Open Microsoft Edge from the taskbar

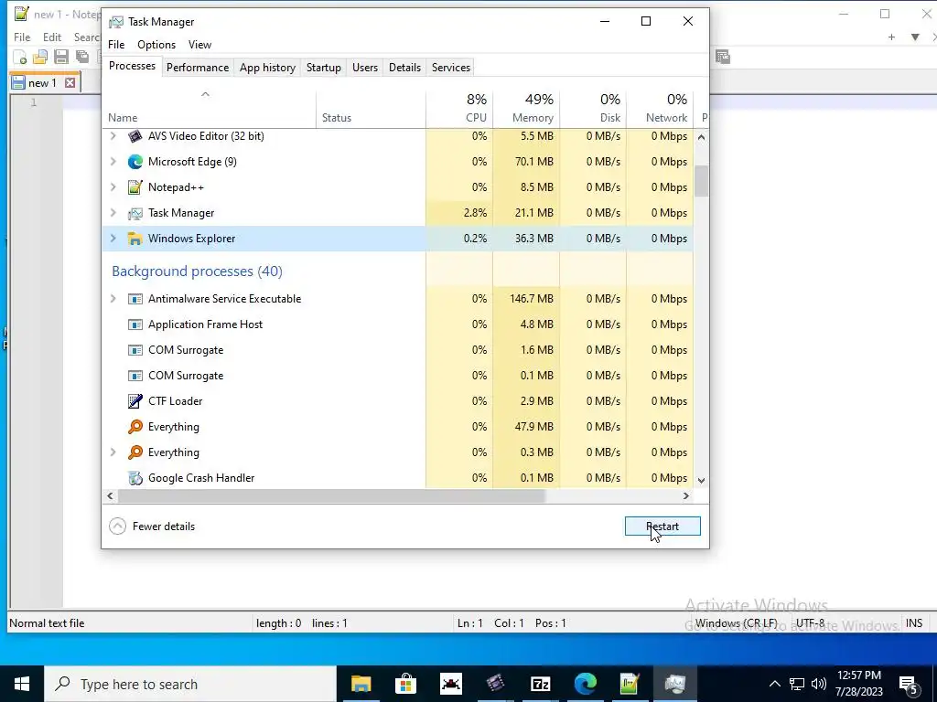[x=585, y=684]
